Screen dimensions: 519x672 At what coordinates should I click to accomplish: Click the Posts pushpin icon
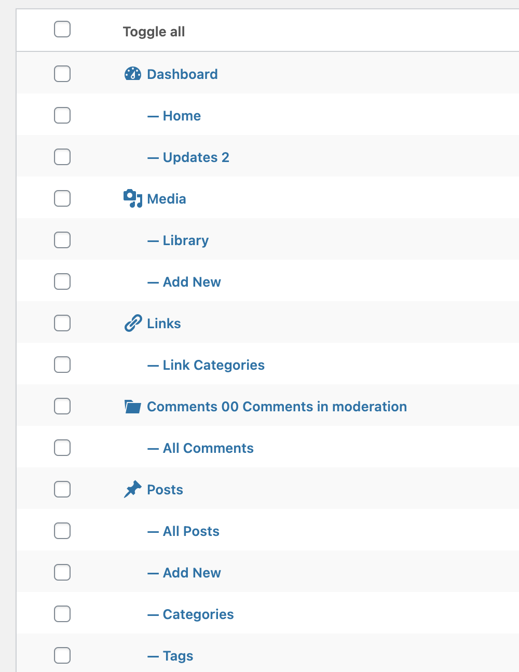[x=133, y=489]
